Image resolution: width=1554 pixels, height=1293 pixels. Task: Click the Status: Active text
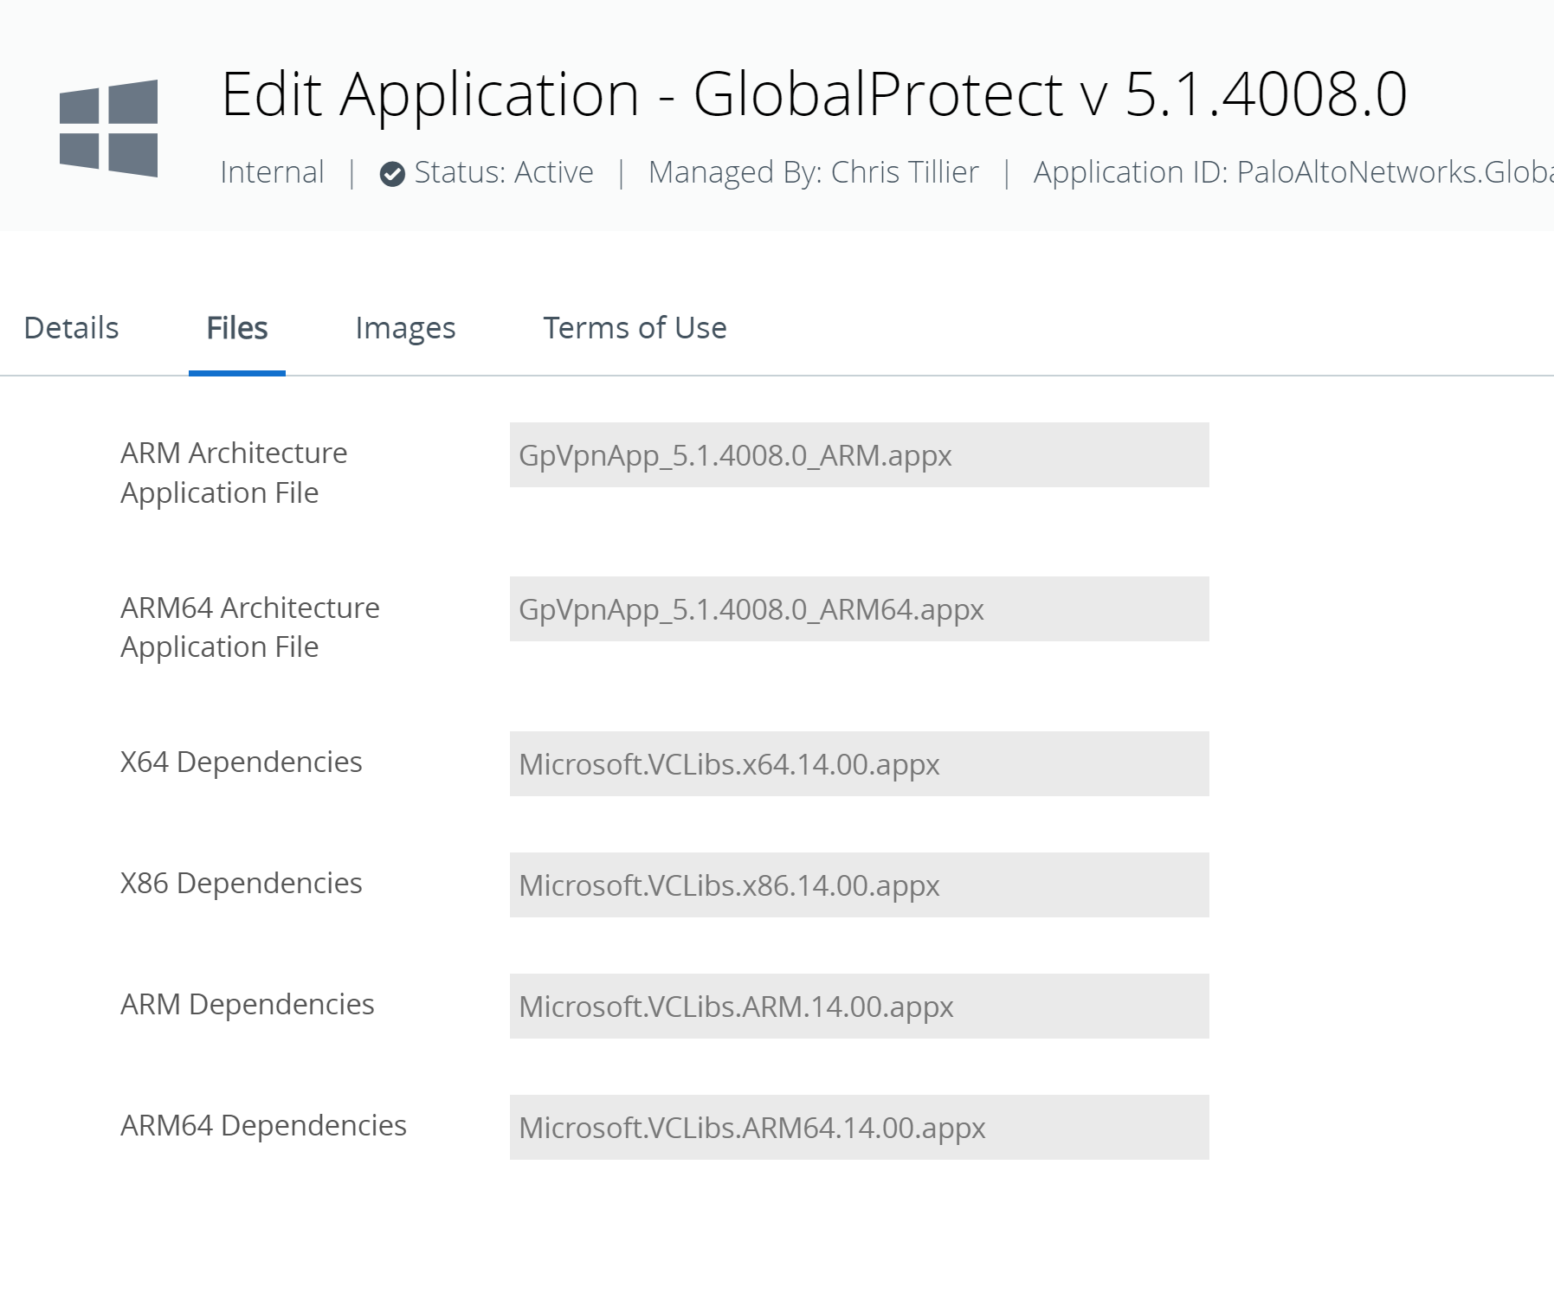[504, 172]
